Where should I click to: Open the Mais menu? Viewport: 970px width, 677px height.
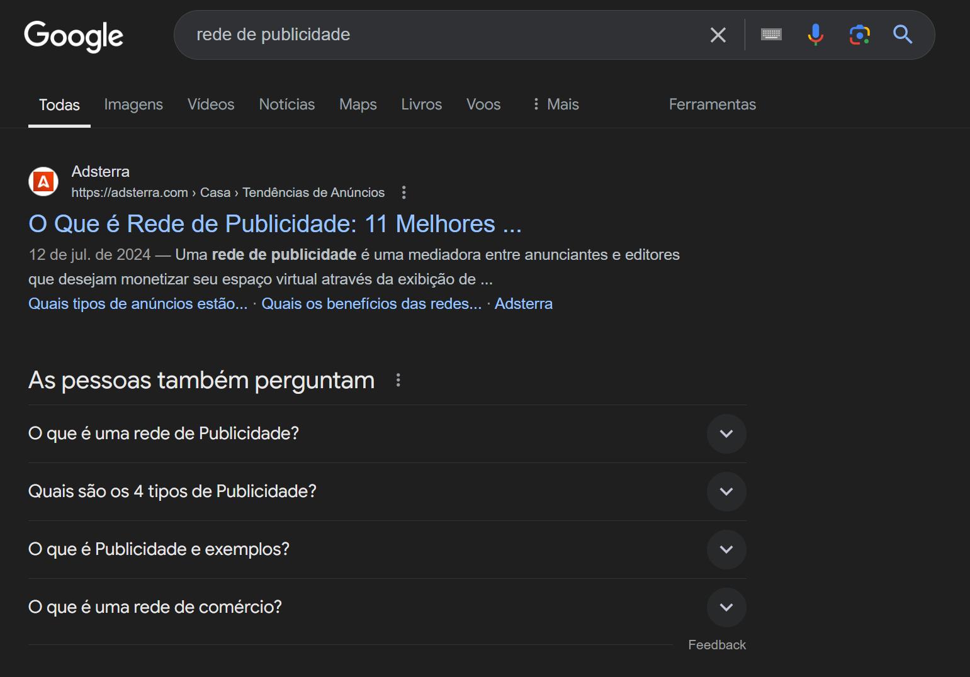[556, 104]
